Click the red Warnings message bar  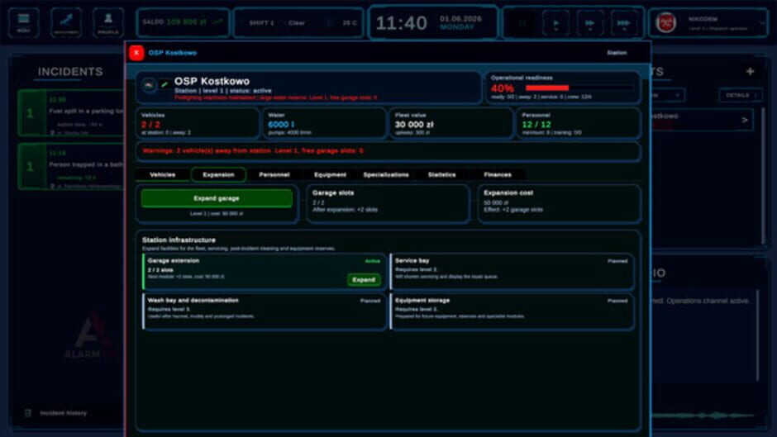pos(388,151)
